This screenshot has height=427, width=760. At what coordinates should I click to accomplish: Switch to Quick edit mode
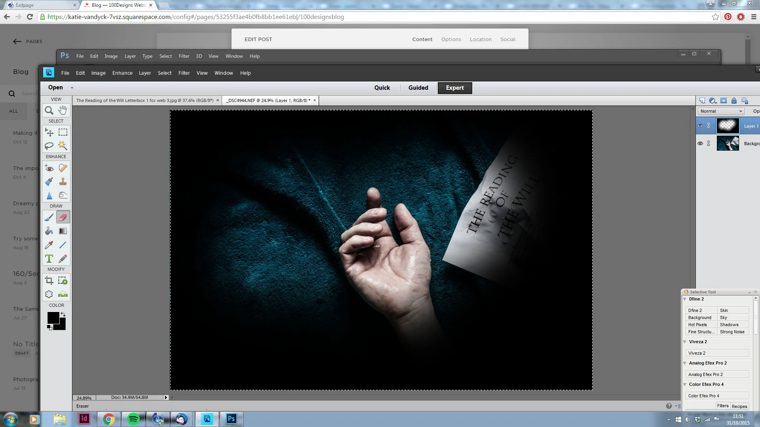click(x=382, y=88)
